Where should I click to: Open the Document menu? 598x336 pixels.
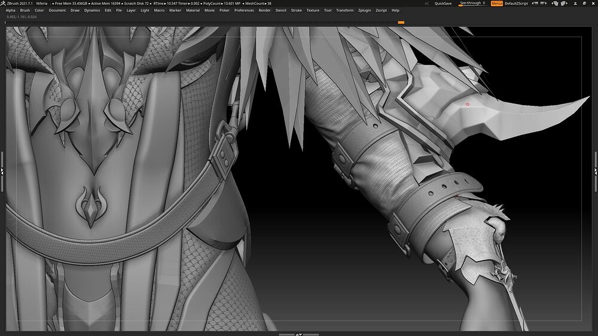(x=57, y=10)
